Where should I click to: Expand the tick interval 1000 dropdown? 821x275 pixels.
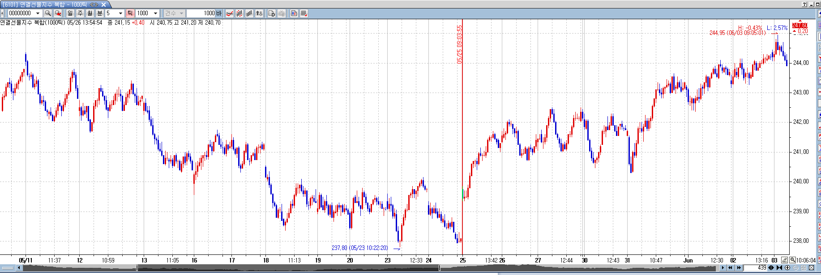(155, 13)
